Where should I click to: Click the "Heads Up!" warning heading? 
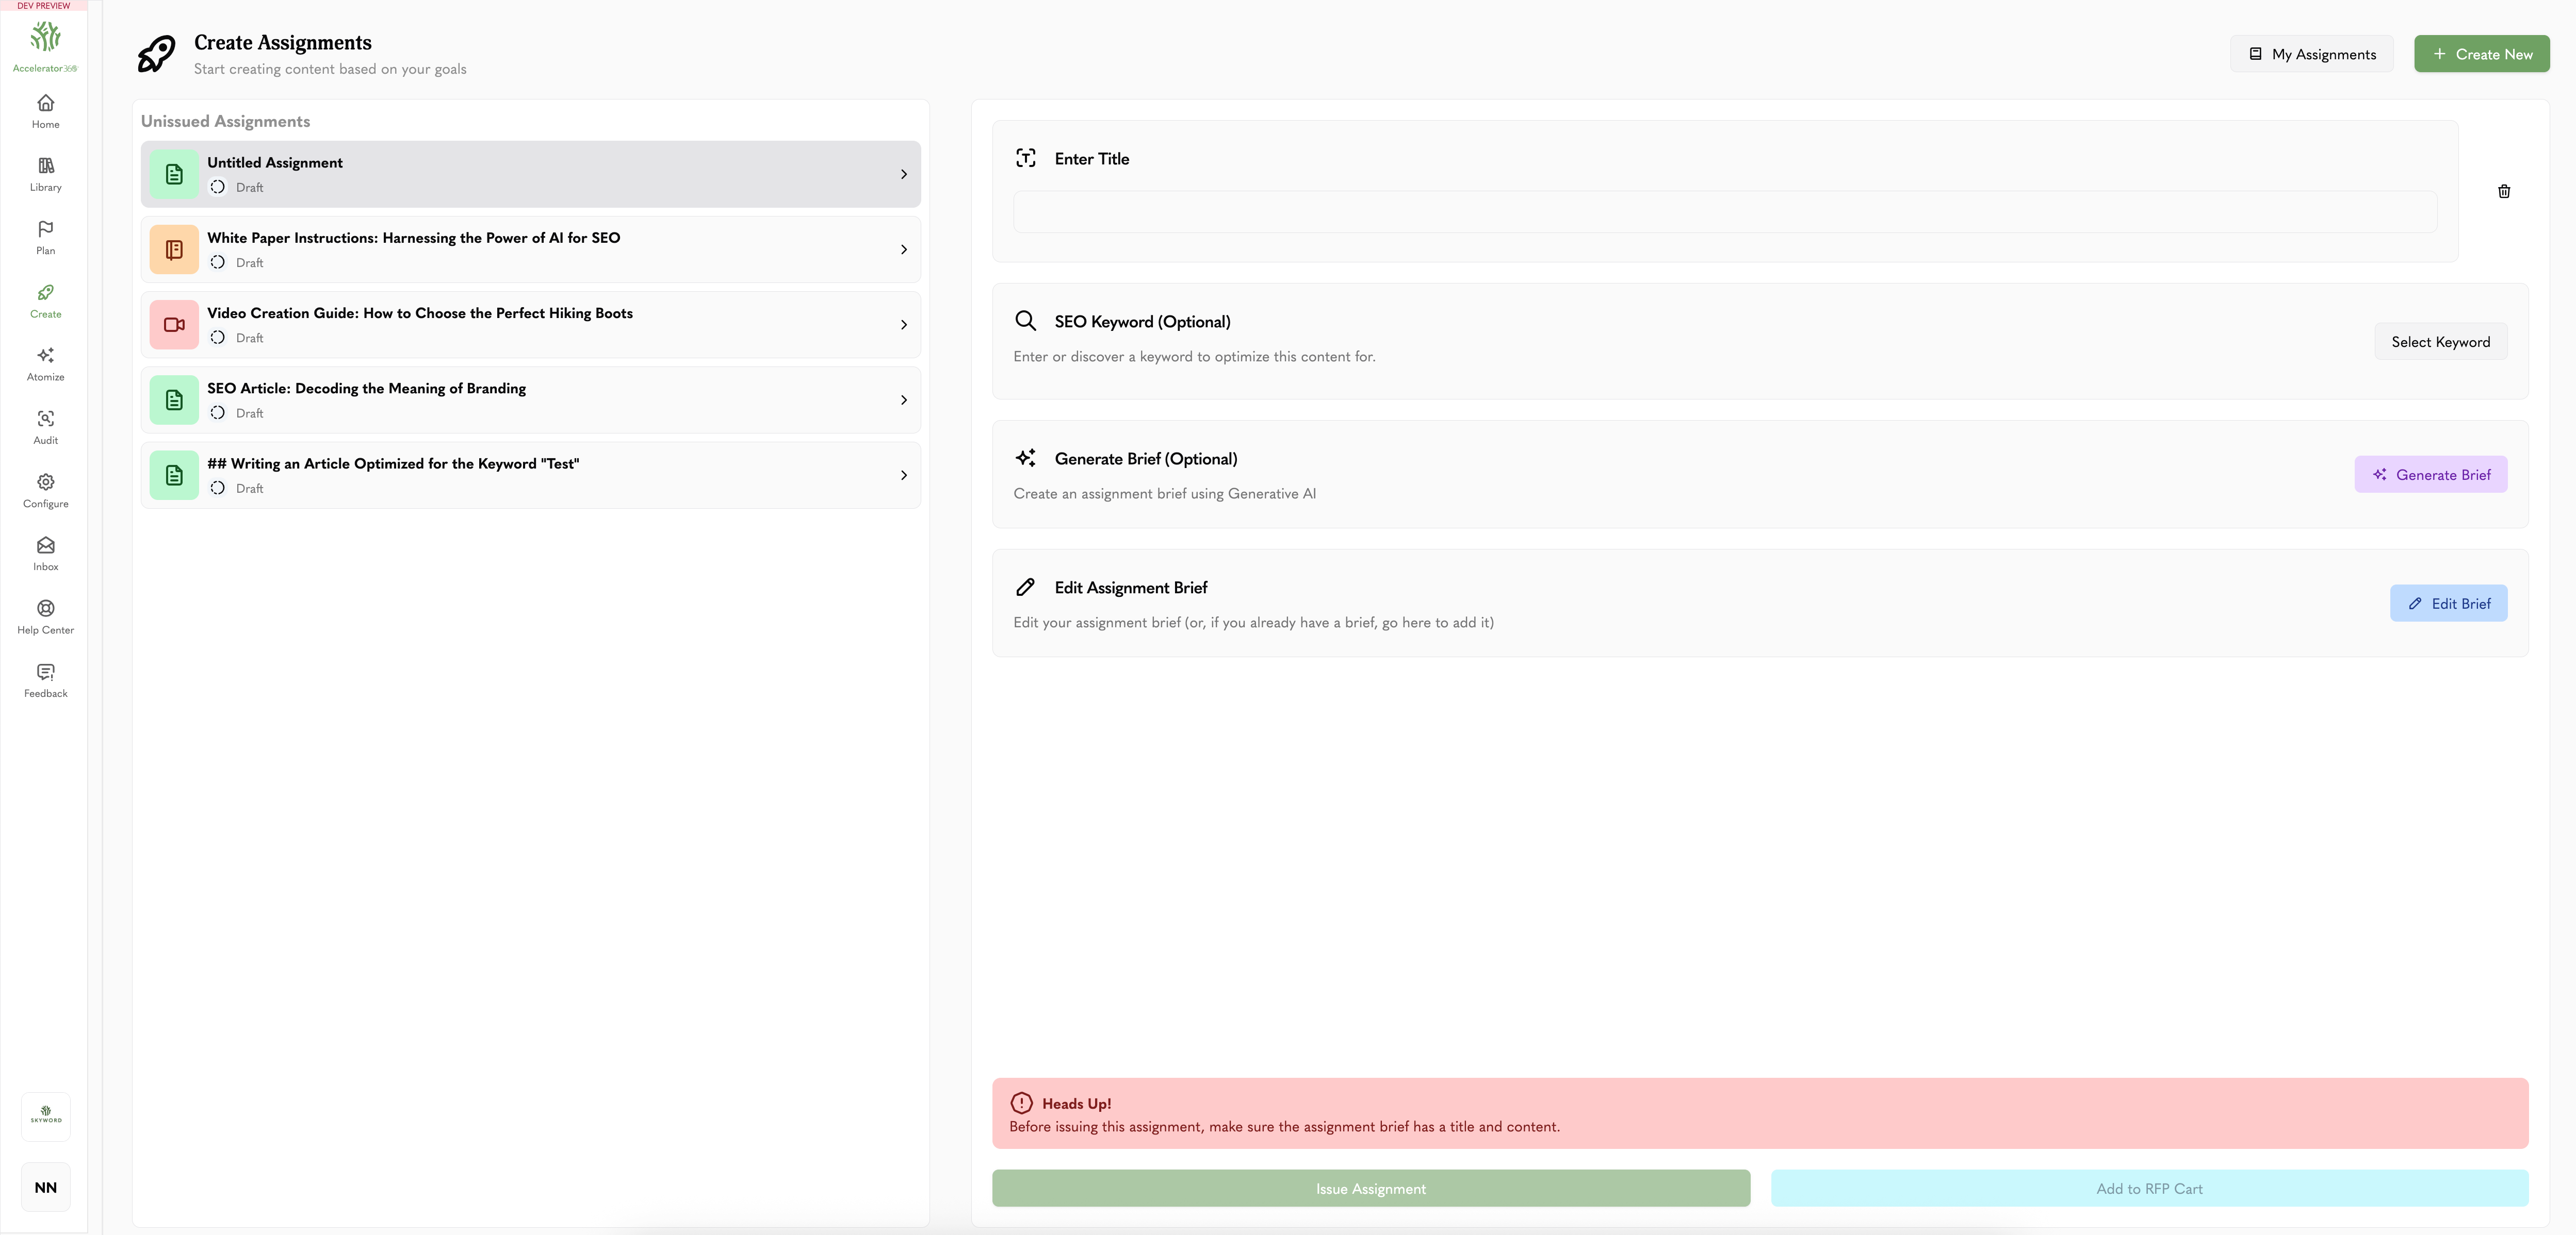pyautogui.click(x=1076, y=1103)
